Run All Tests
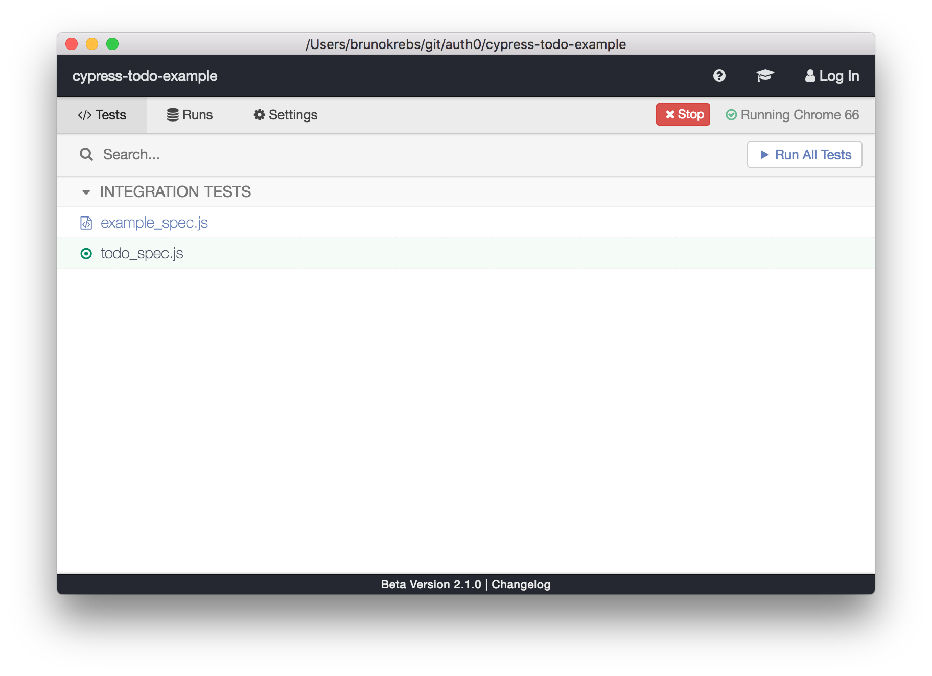The height and width of the screenshot is (676, 932). tap(804, 154)
